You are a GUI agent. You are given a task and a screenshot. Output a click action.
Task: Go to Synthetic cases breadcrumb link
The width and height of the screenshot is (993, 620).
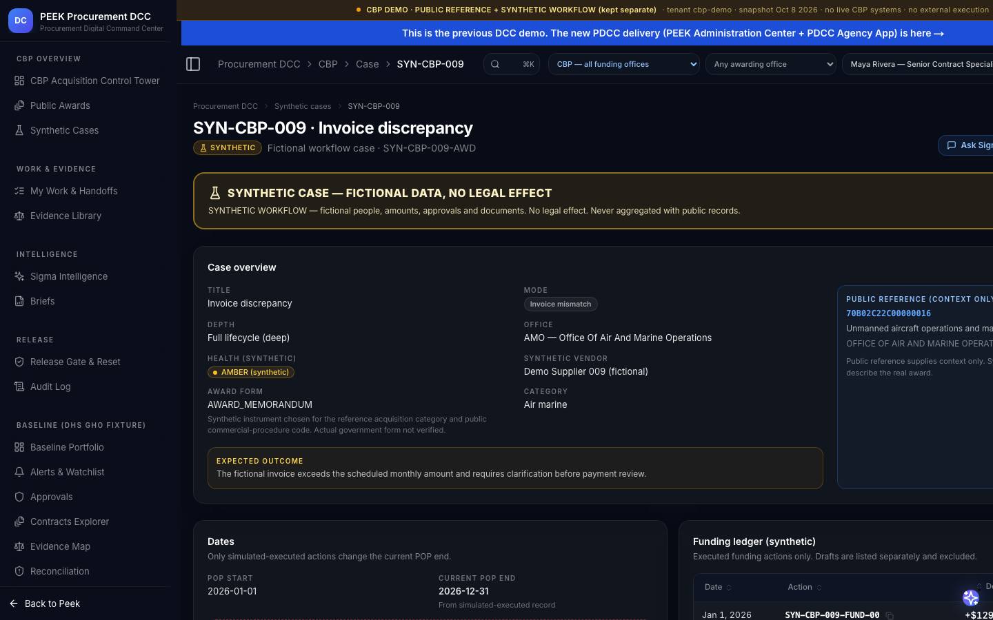point(303,106)
